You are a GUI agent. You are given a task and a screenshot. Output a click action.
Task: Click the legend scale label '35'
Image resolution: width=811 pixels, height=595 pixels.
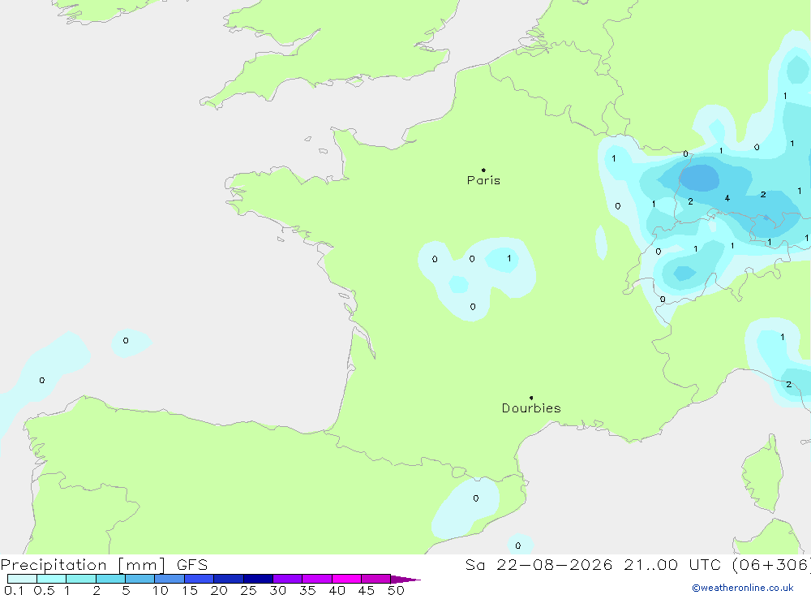(307, 590)
